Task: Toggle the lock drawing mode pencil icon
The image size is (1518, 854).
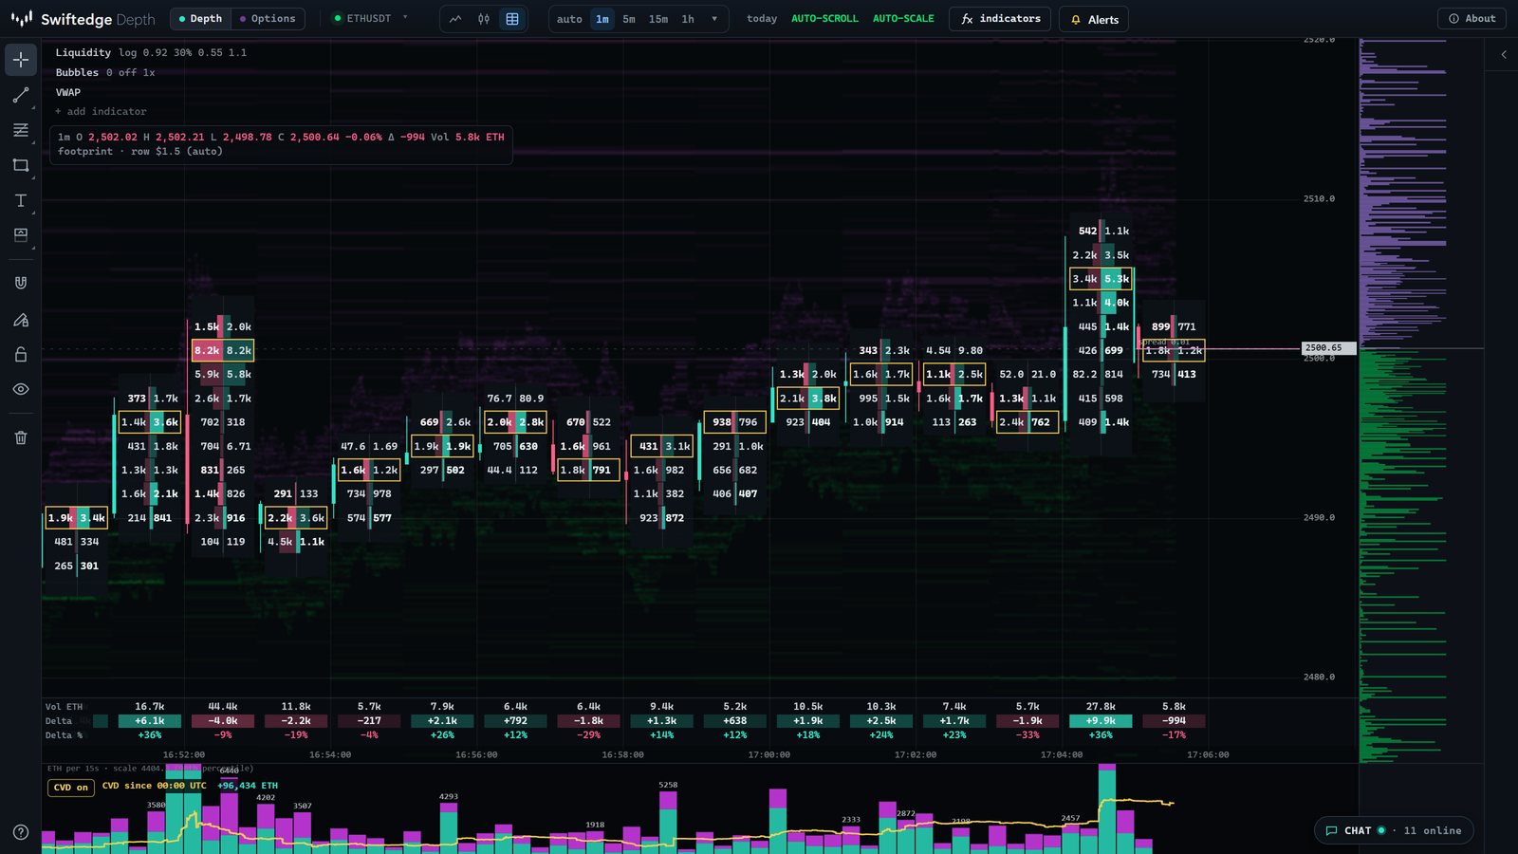Action: (21, 319)
